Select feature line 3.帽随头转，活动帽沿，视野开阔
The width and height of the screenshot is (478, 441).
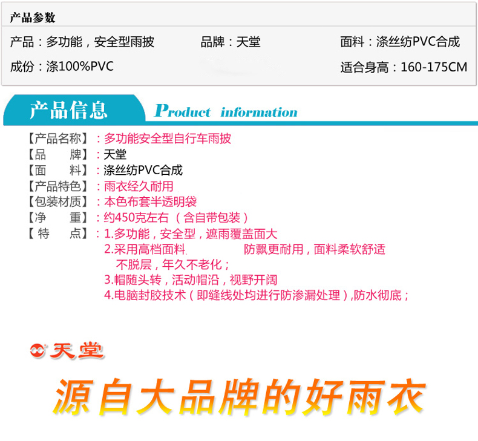pyautogui.click(x=191, y=279)
